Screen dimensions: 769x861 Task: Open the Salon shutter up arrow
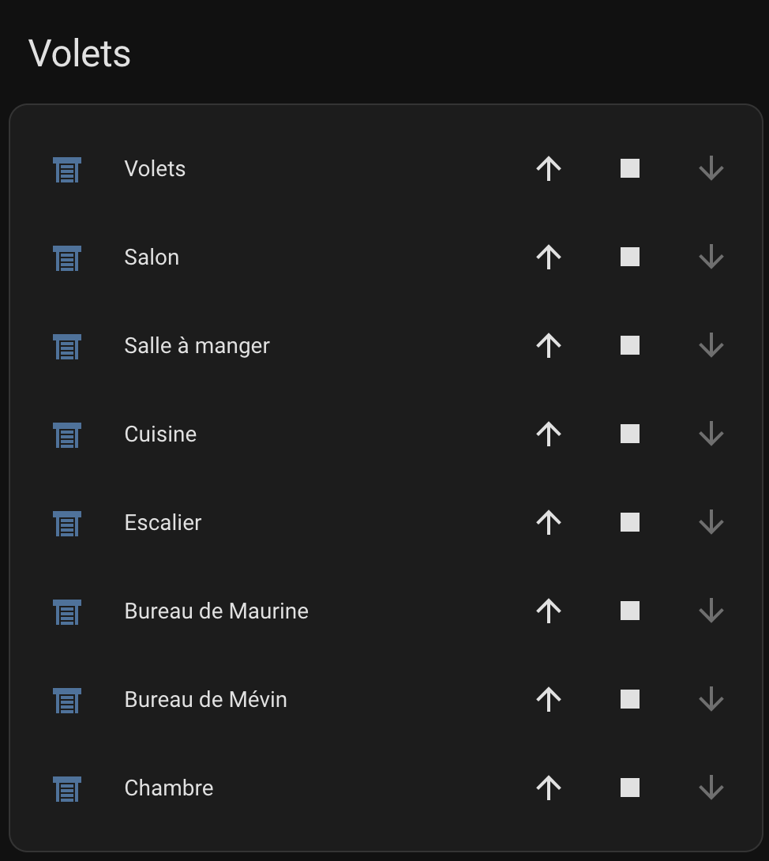point(549,257)
